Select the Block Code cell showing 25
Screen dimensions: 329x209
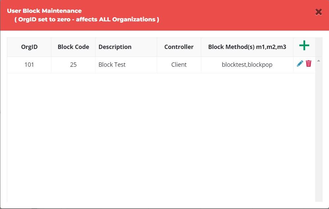[73, 65]
